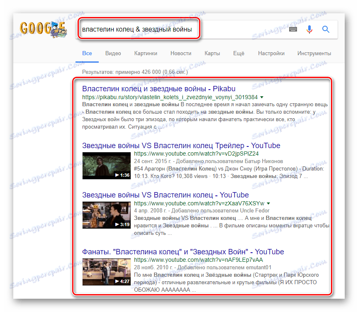Open the on-screen keyboard icon
Image resolution: width=358 pixels, height=312 pixels.
click(293, 29)
